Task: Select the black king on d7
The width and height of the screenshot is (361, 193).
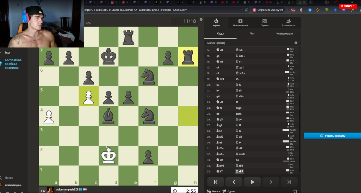Action: click(108, 56)
